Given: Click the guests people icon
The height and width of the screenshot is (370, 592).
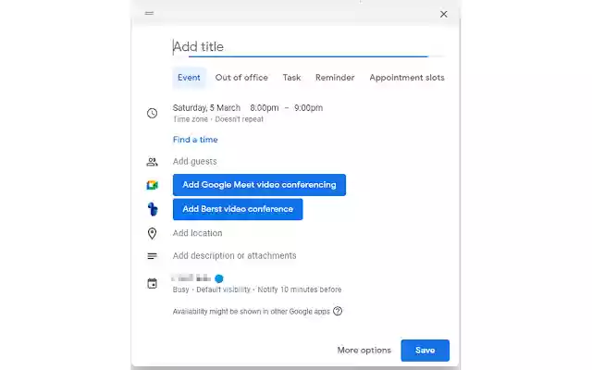Looking at the screenshot, I should 153,162.
